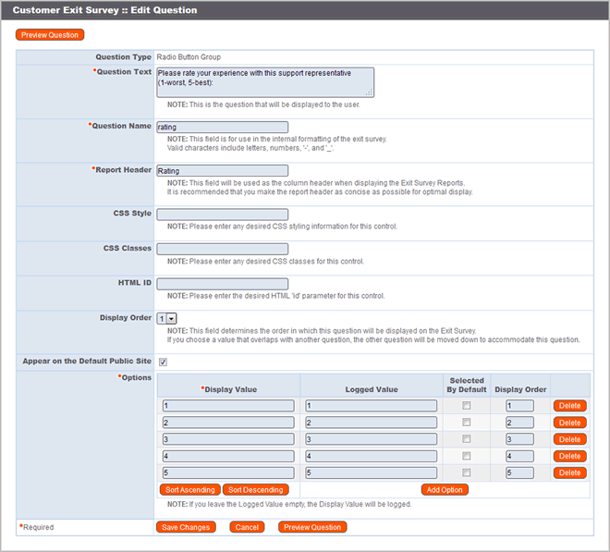Delete the option with display value 5
The image size is (610, 552).
[569, 472]
